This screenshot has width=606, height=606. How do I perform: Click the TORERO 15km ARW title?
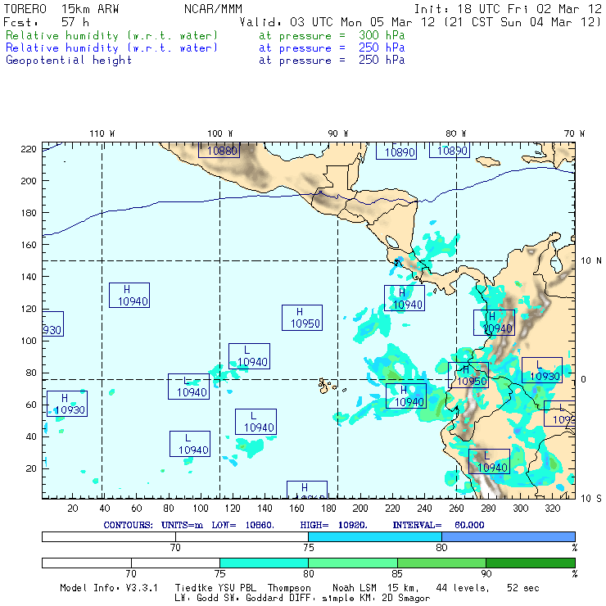61,9
